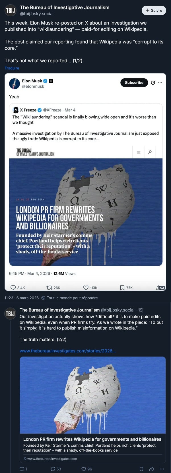Click the reply bubble showing 3.4K
The image size is (171, 473).
click(13, 288)
